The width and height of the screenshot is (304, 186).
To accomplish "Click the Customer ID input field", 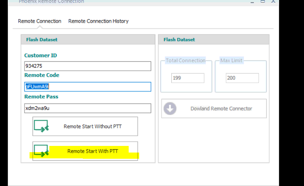I will pyautogui.click(x=87, y=66).
